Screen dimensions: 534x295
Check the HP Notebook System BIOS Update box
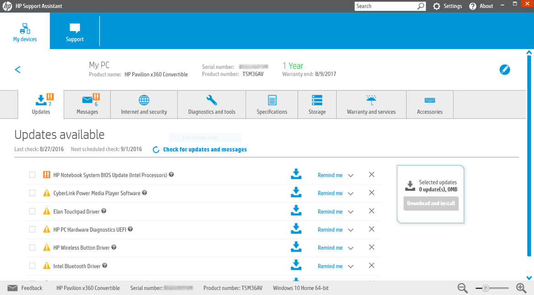32,175
